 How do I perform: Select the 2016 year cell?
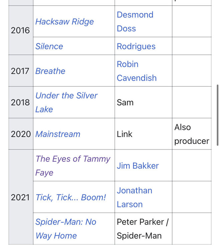[21, 30]
